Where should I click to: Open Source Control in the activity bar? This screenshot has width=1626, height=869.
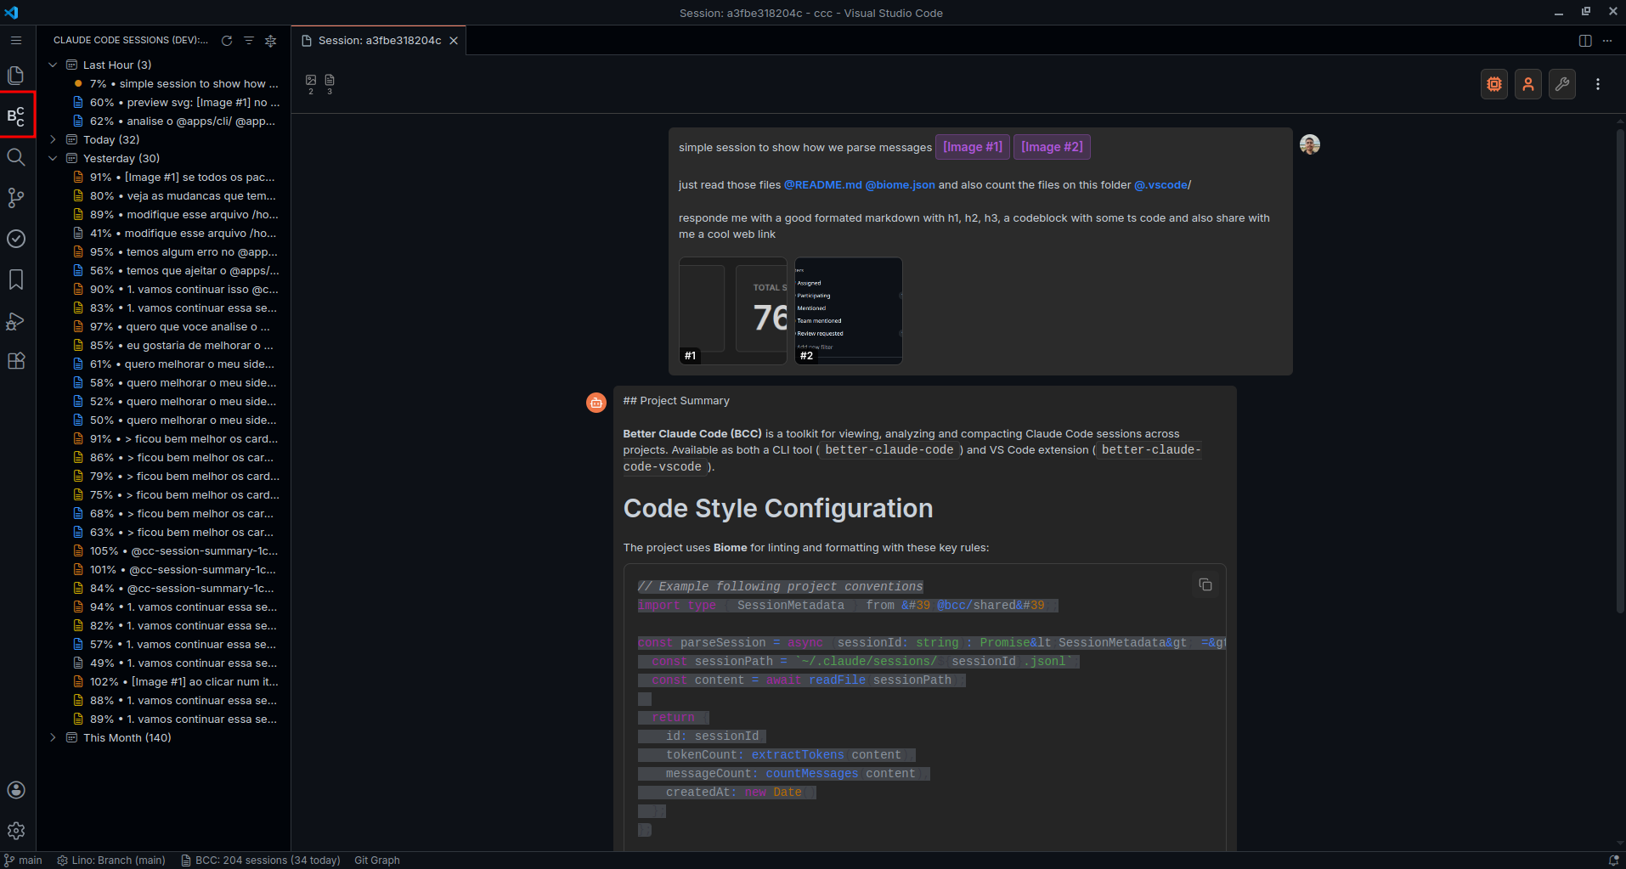(16, 198)
